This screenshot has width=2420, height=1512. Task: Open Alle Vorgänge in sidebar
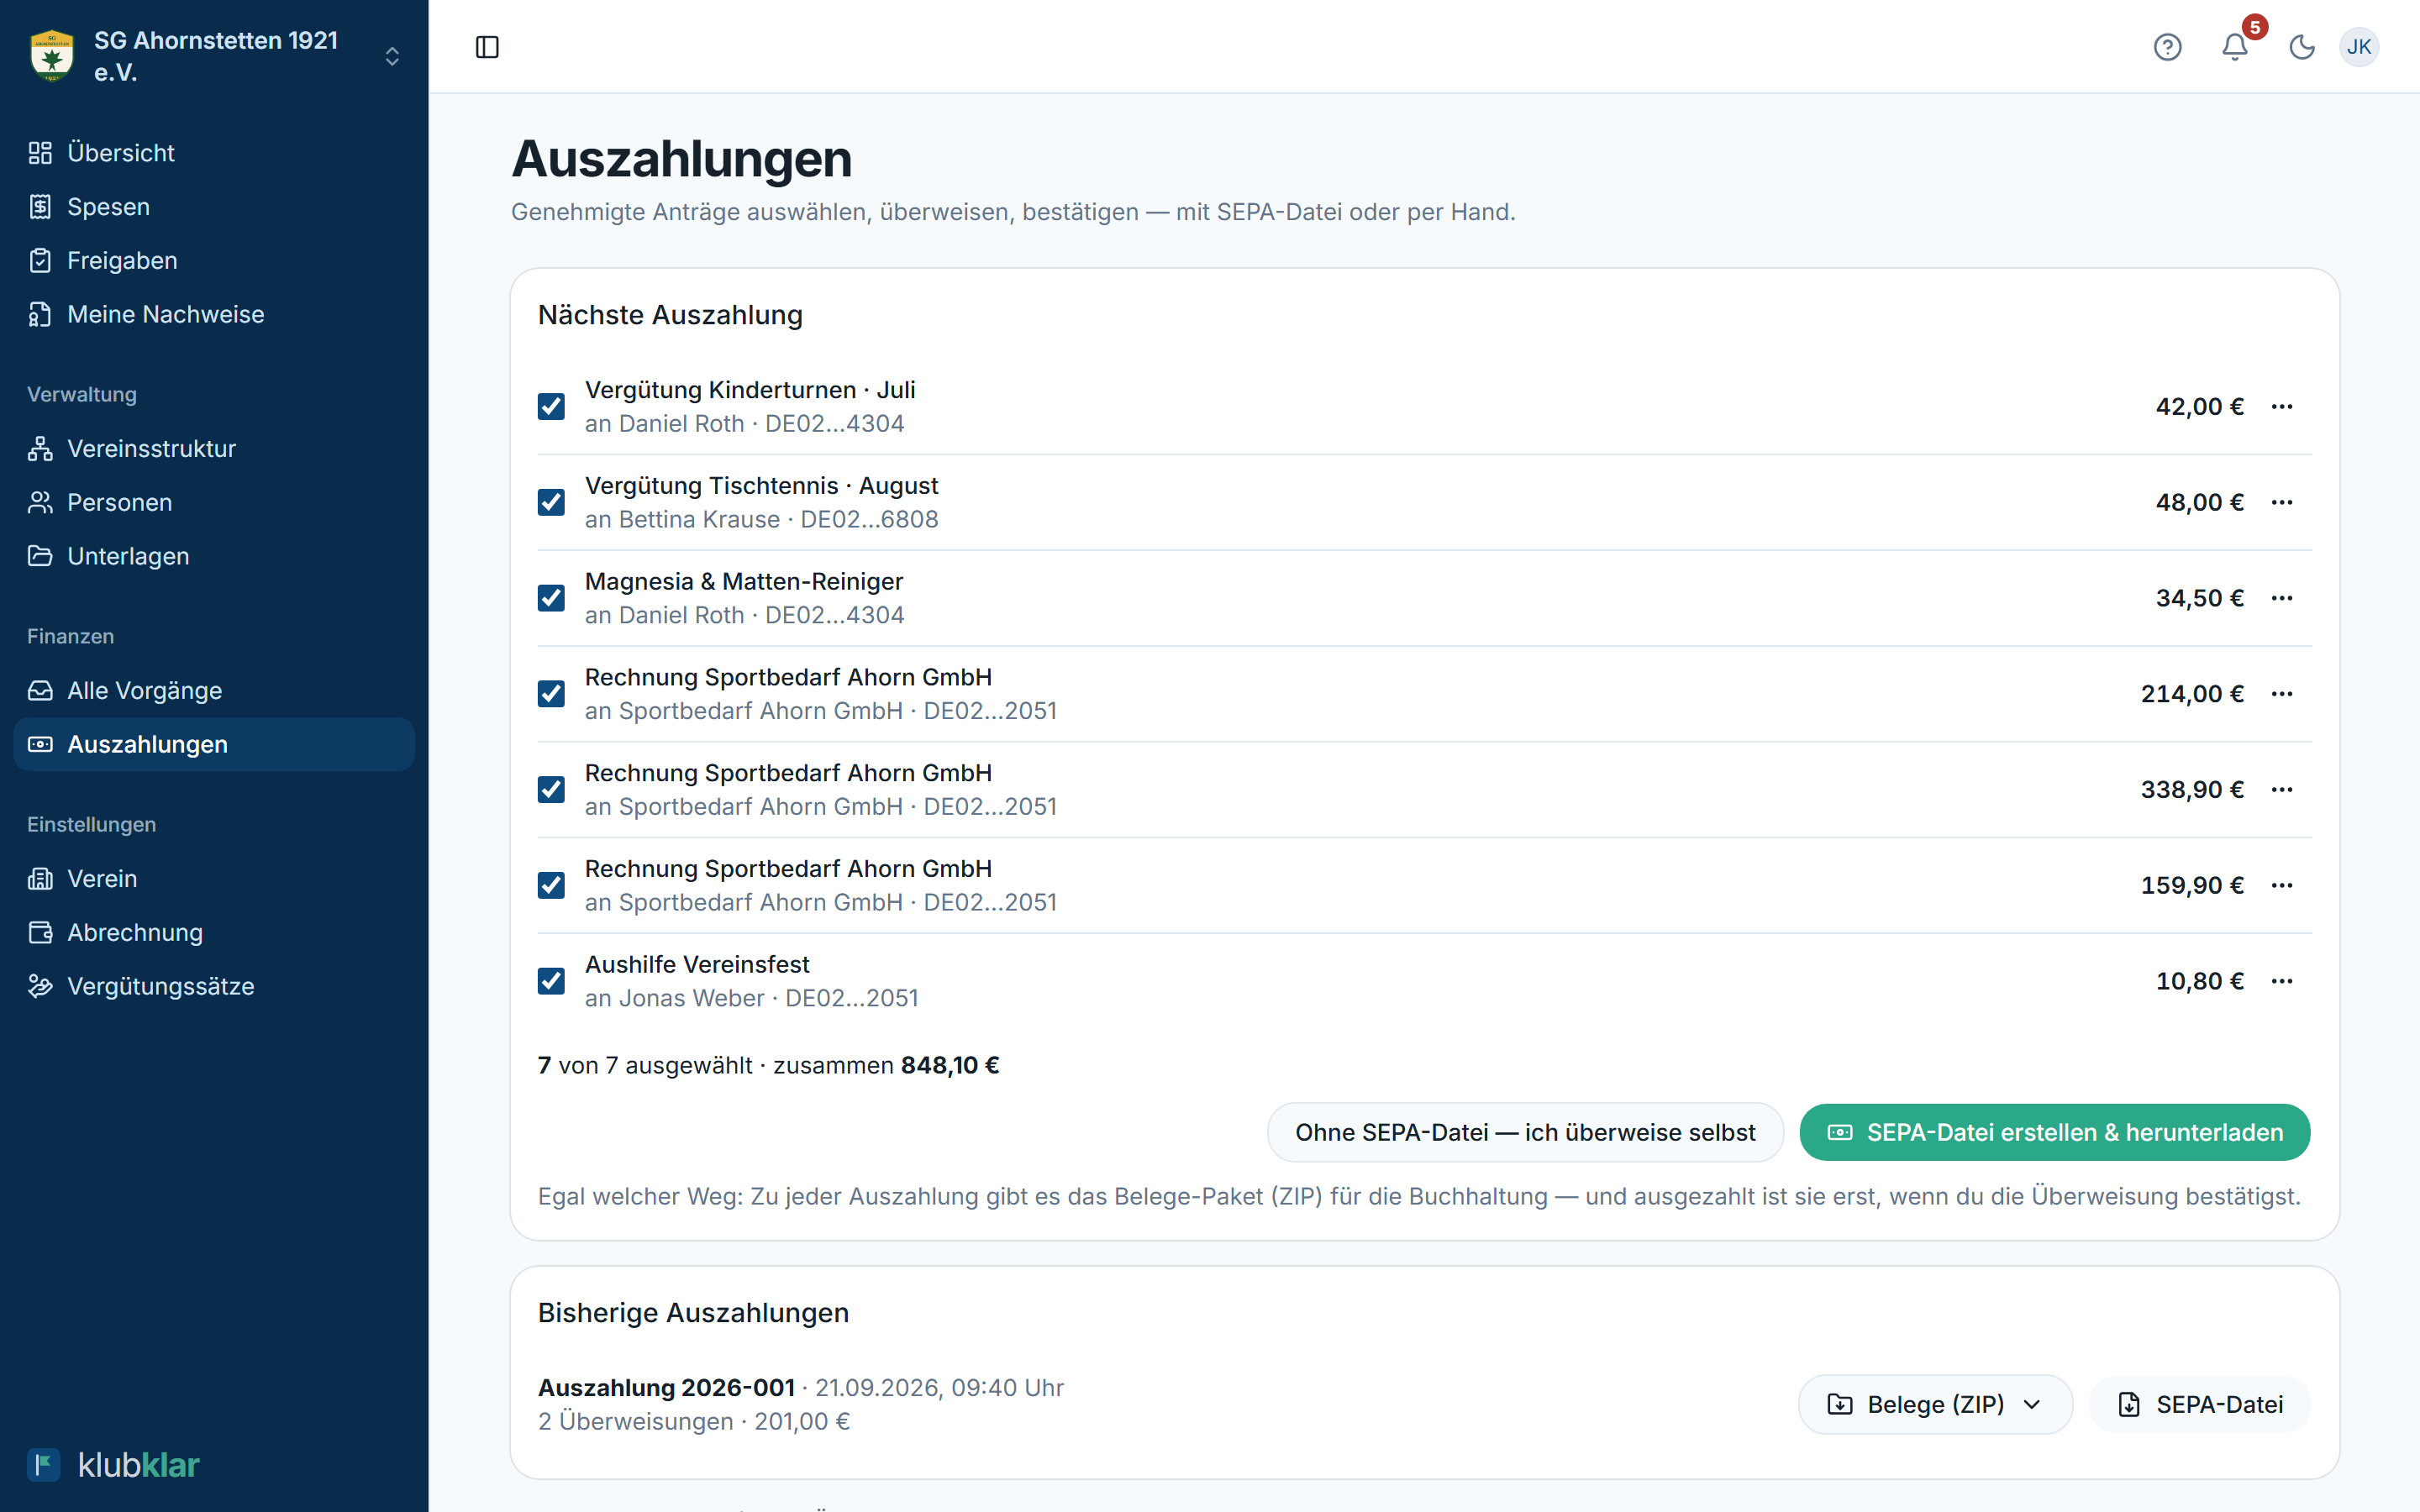pos(214,690)
